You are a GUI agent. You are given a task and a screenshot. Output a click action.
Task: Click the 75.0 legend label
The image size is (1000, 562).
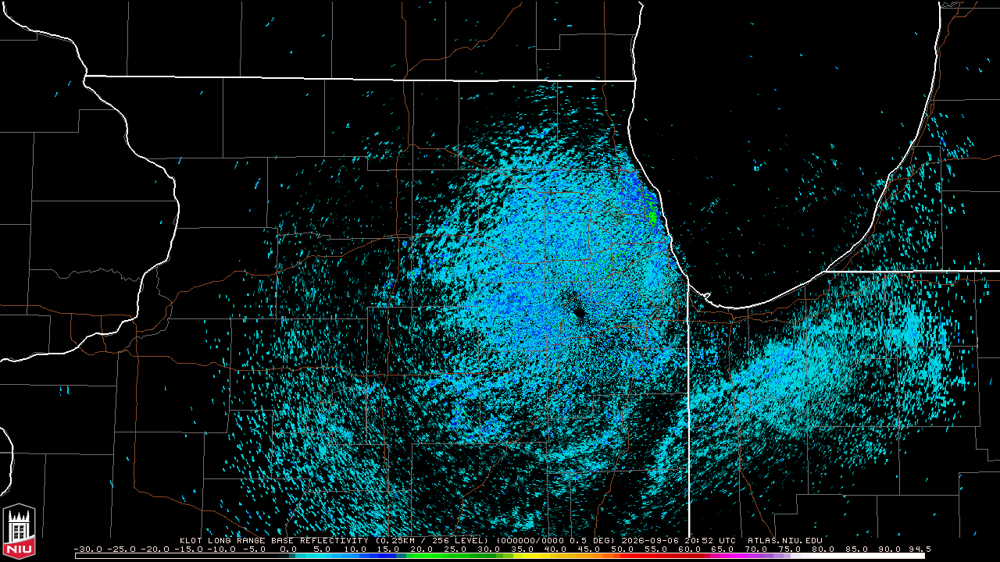pos(789,549)
